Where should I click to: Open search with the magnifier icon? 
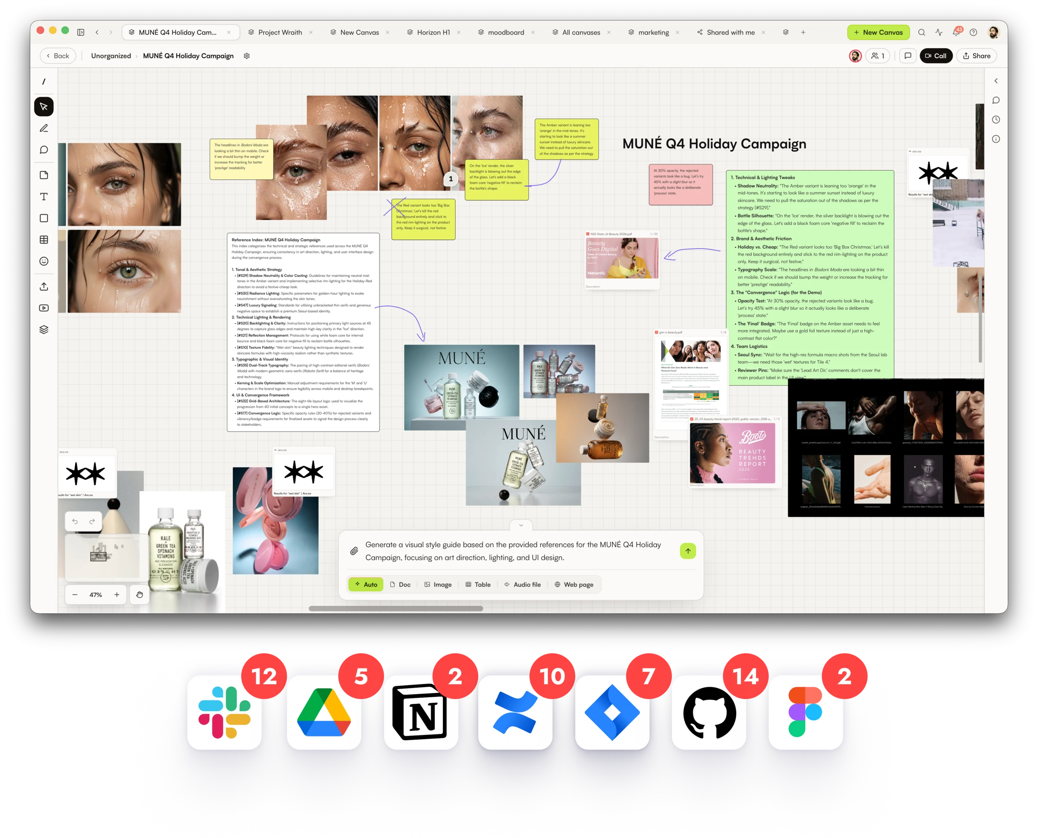click(921, 32)
